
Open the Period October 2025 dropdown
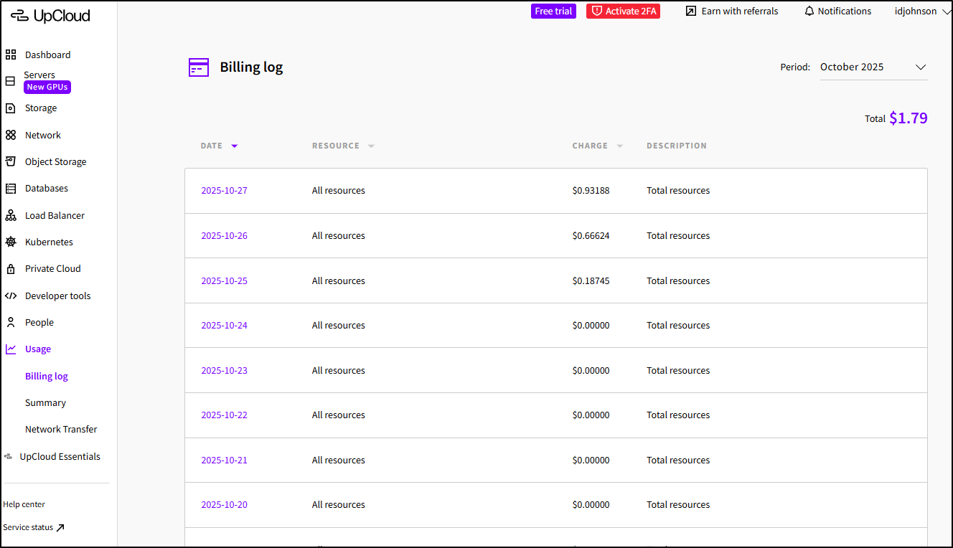point(873,67)
